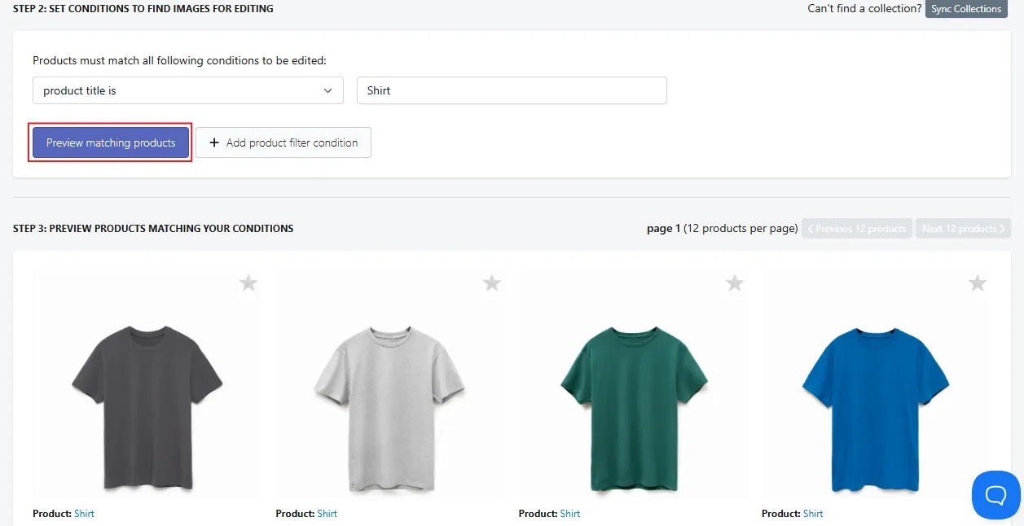Click Sync Collections button
Screen dimensions: 1024x526
[x=966, y=9]
